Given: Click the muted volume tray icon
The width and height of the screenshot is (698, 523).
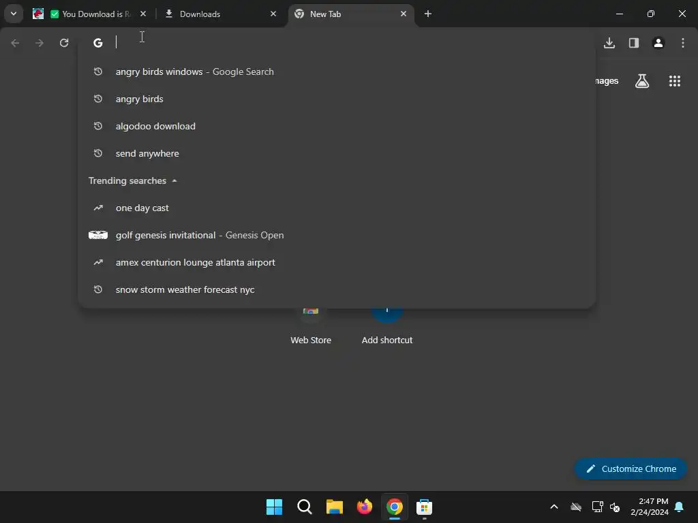Looking at the screenshot, I should click(616, 507).
